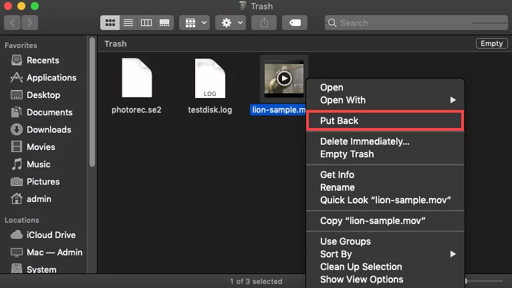Choose Empty Trash in the context menu

coord(385,154)
